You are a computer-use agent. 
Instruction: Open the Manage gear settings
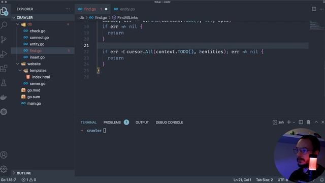click(4, 169)
